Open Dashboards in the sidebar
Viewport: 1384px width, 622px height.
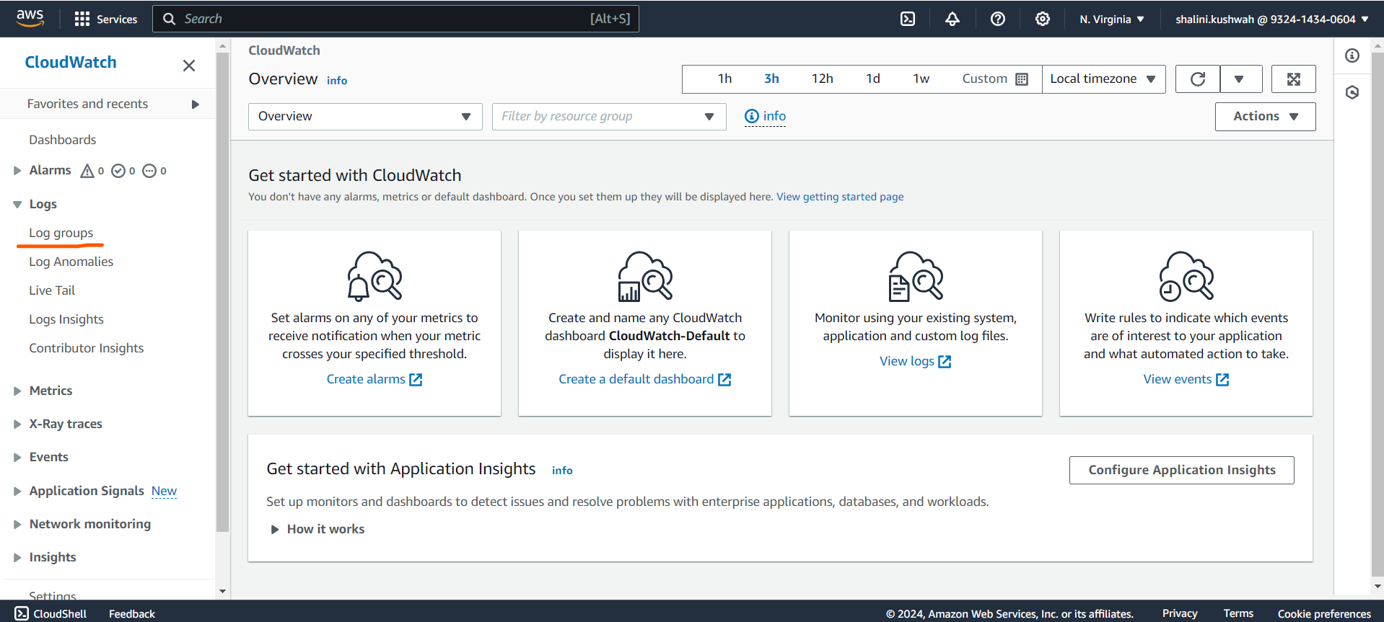[63, 140]
